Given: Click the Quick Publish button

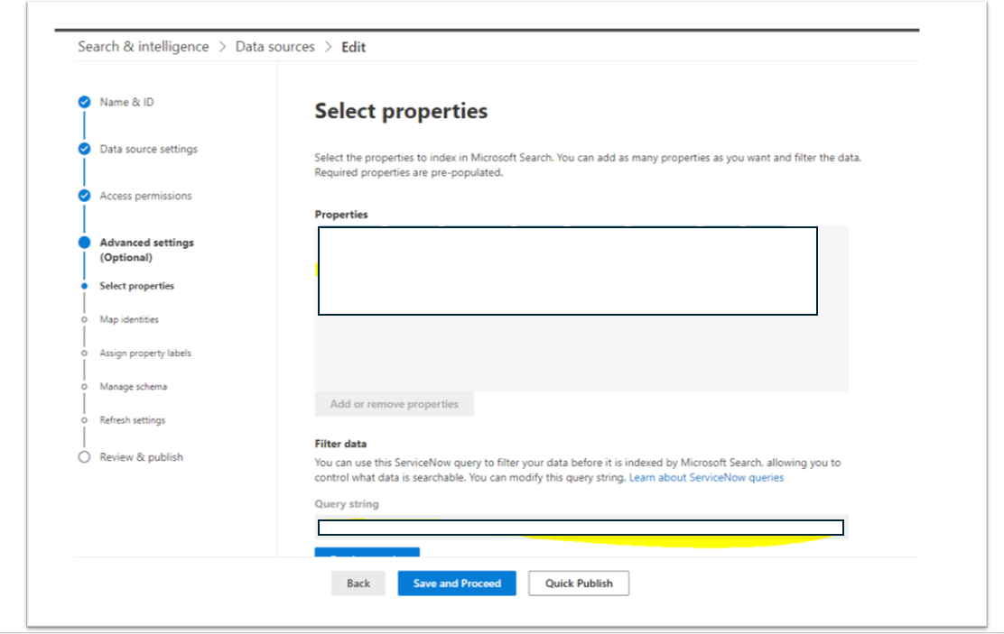Looking at the screenshot, I should pos(578,583).
